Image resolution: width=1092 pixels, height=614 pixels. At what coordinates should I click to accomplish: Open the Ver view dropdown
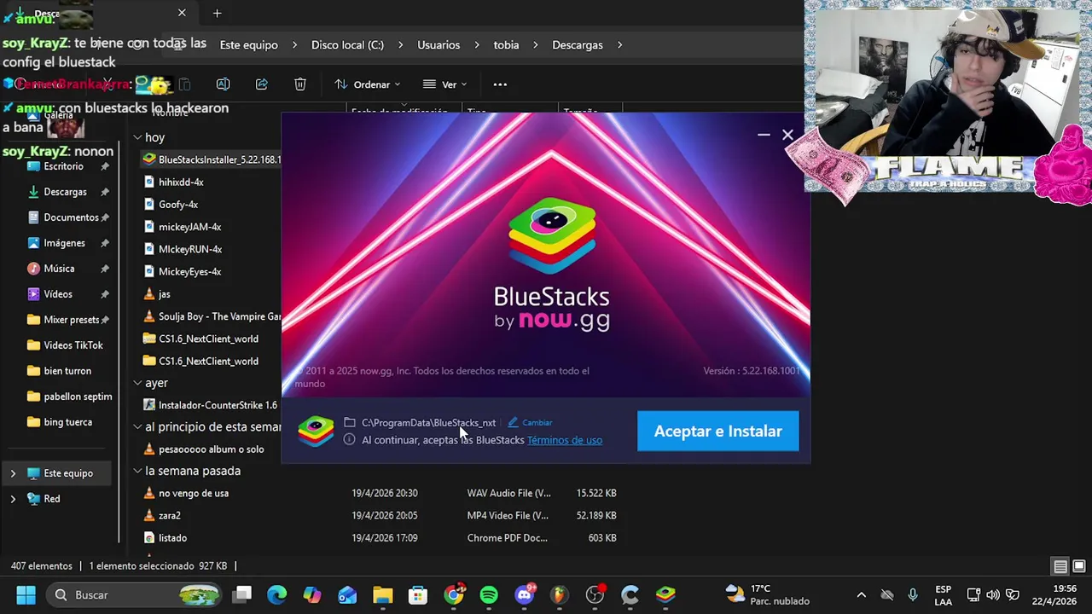pos(444,84)
